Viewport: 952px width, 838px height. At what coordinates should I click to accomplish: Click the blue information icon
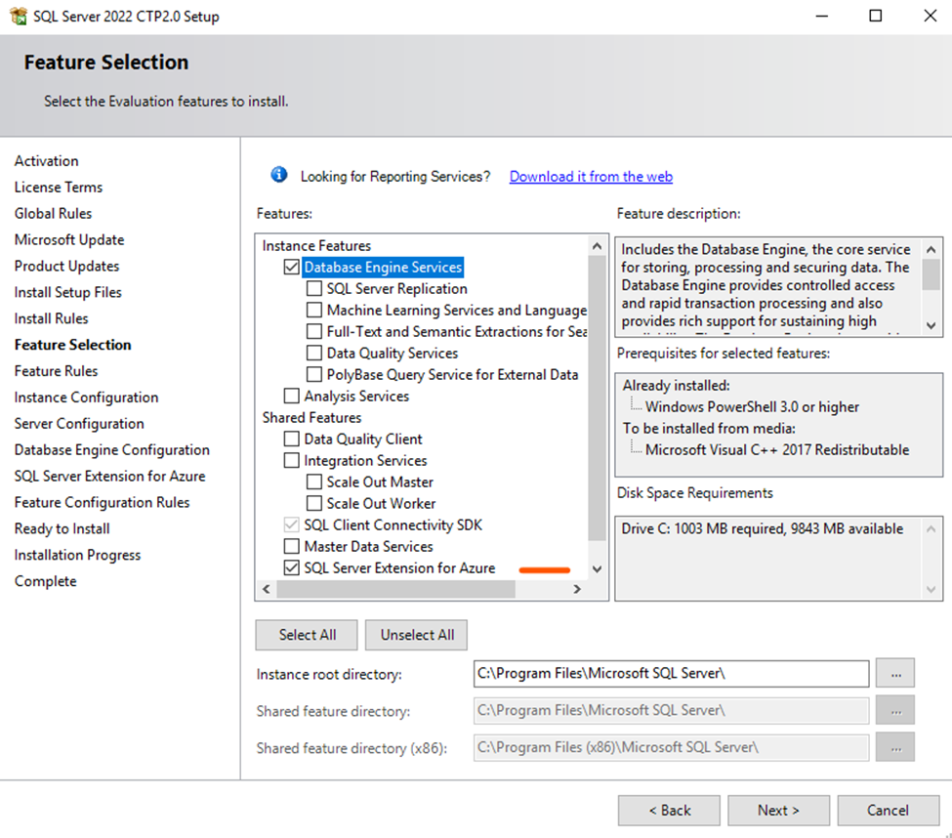[278, 175]
